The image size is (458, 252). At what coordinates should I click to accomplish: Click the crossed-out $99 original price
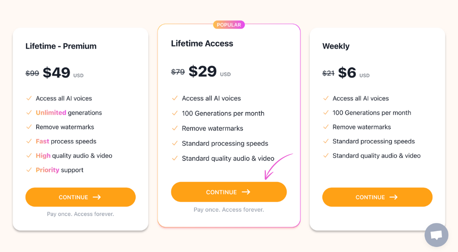click(x=32, y=73)
